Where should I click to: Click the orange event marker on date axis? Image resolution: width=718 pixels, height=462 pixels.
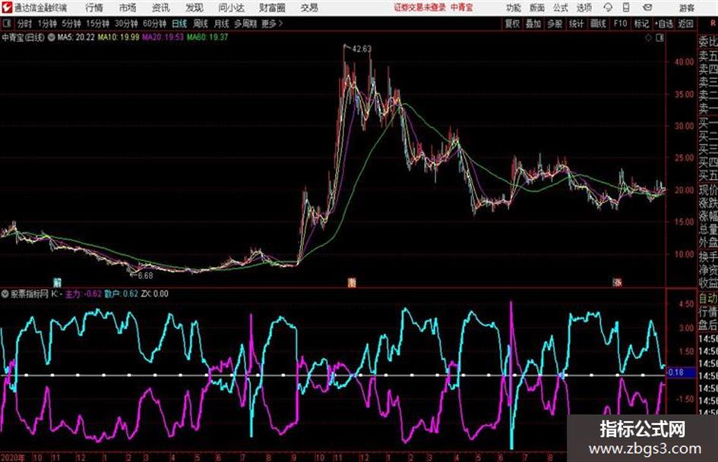pos(351,283)
